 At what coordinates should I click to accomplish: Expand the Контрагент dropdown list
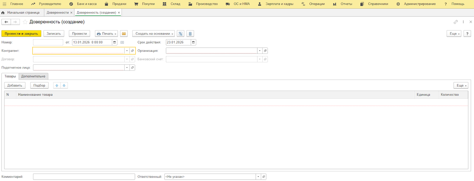(127, 51)
